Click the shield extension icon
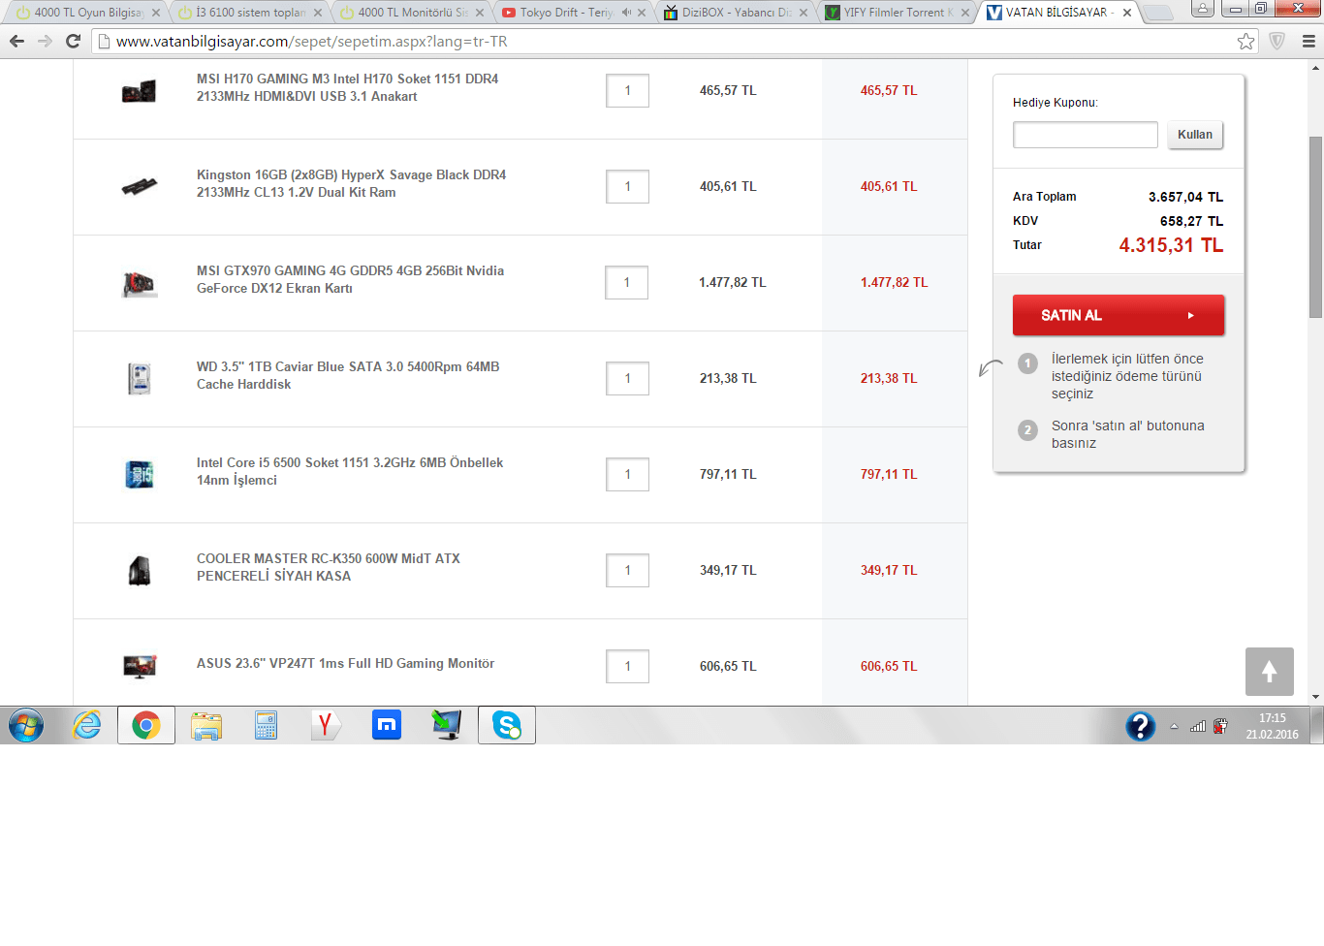 [x=1277, y=42]
